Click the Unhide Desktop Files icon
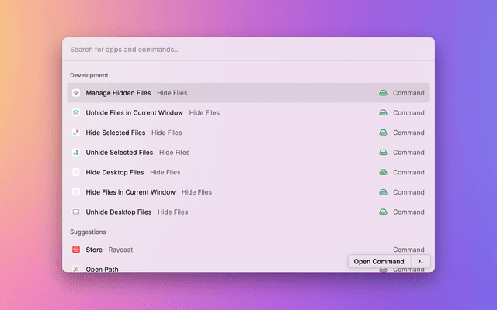 click(x=76, y=212)
